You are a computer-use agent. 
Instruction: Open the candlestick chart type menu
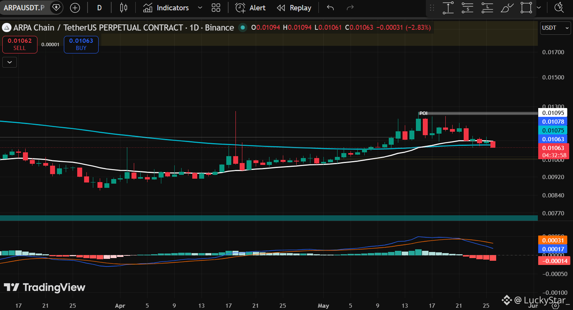123,8
